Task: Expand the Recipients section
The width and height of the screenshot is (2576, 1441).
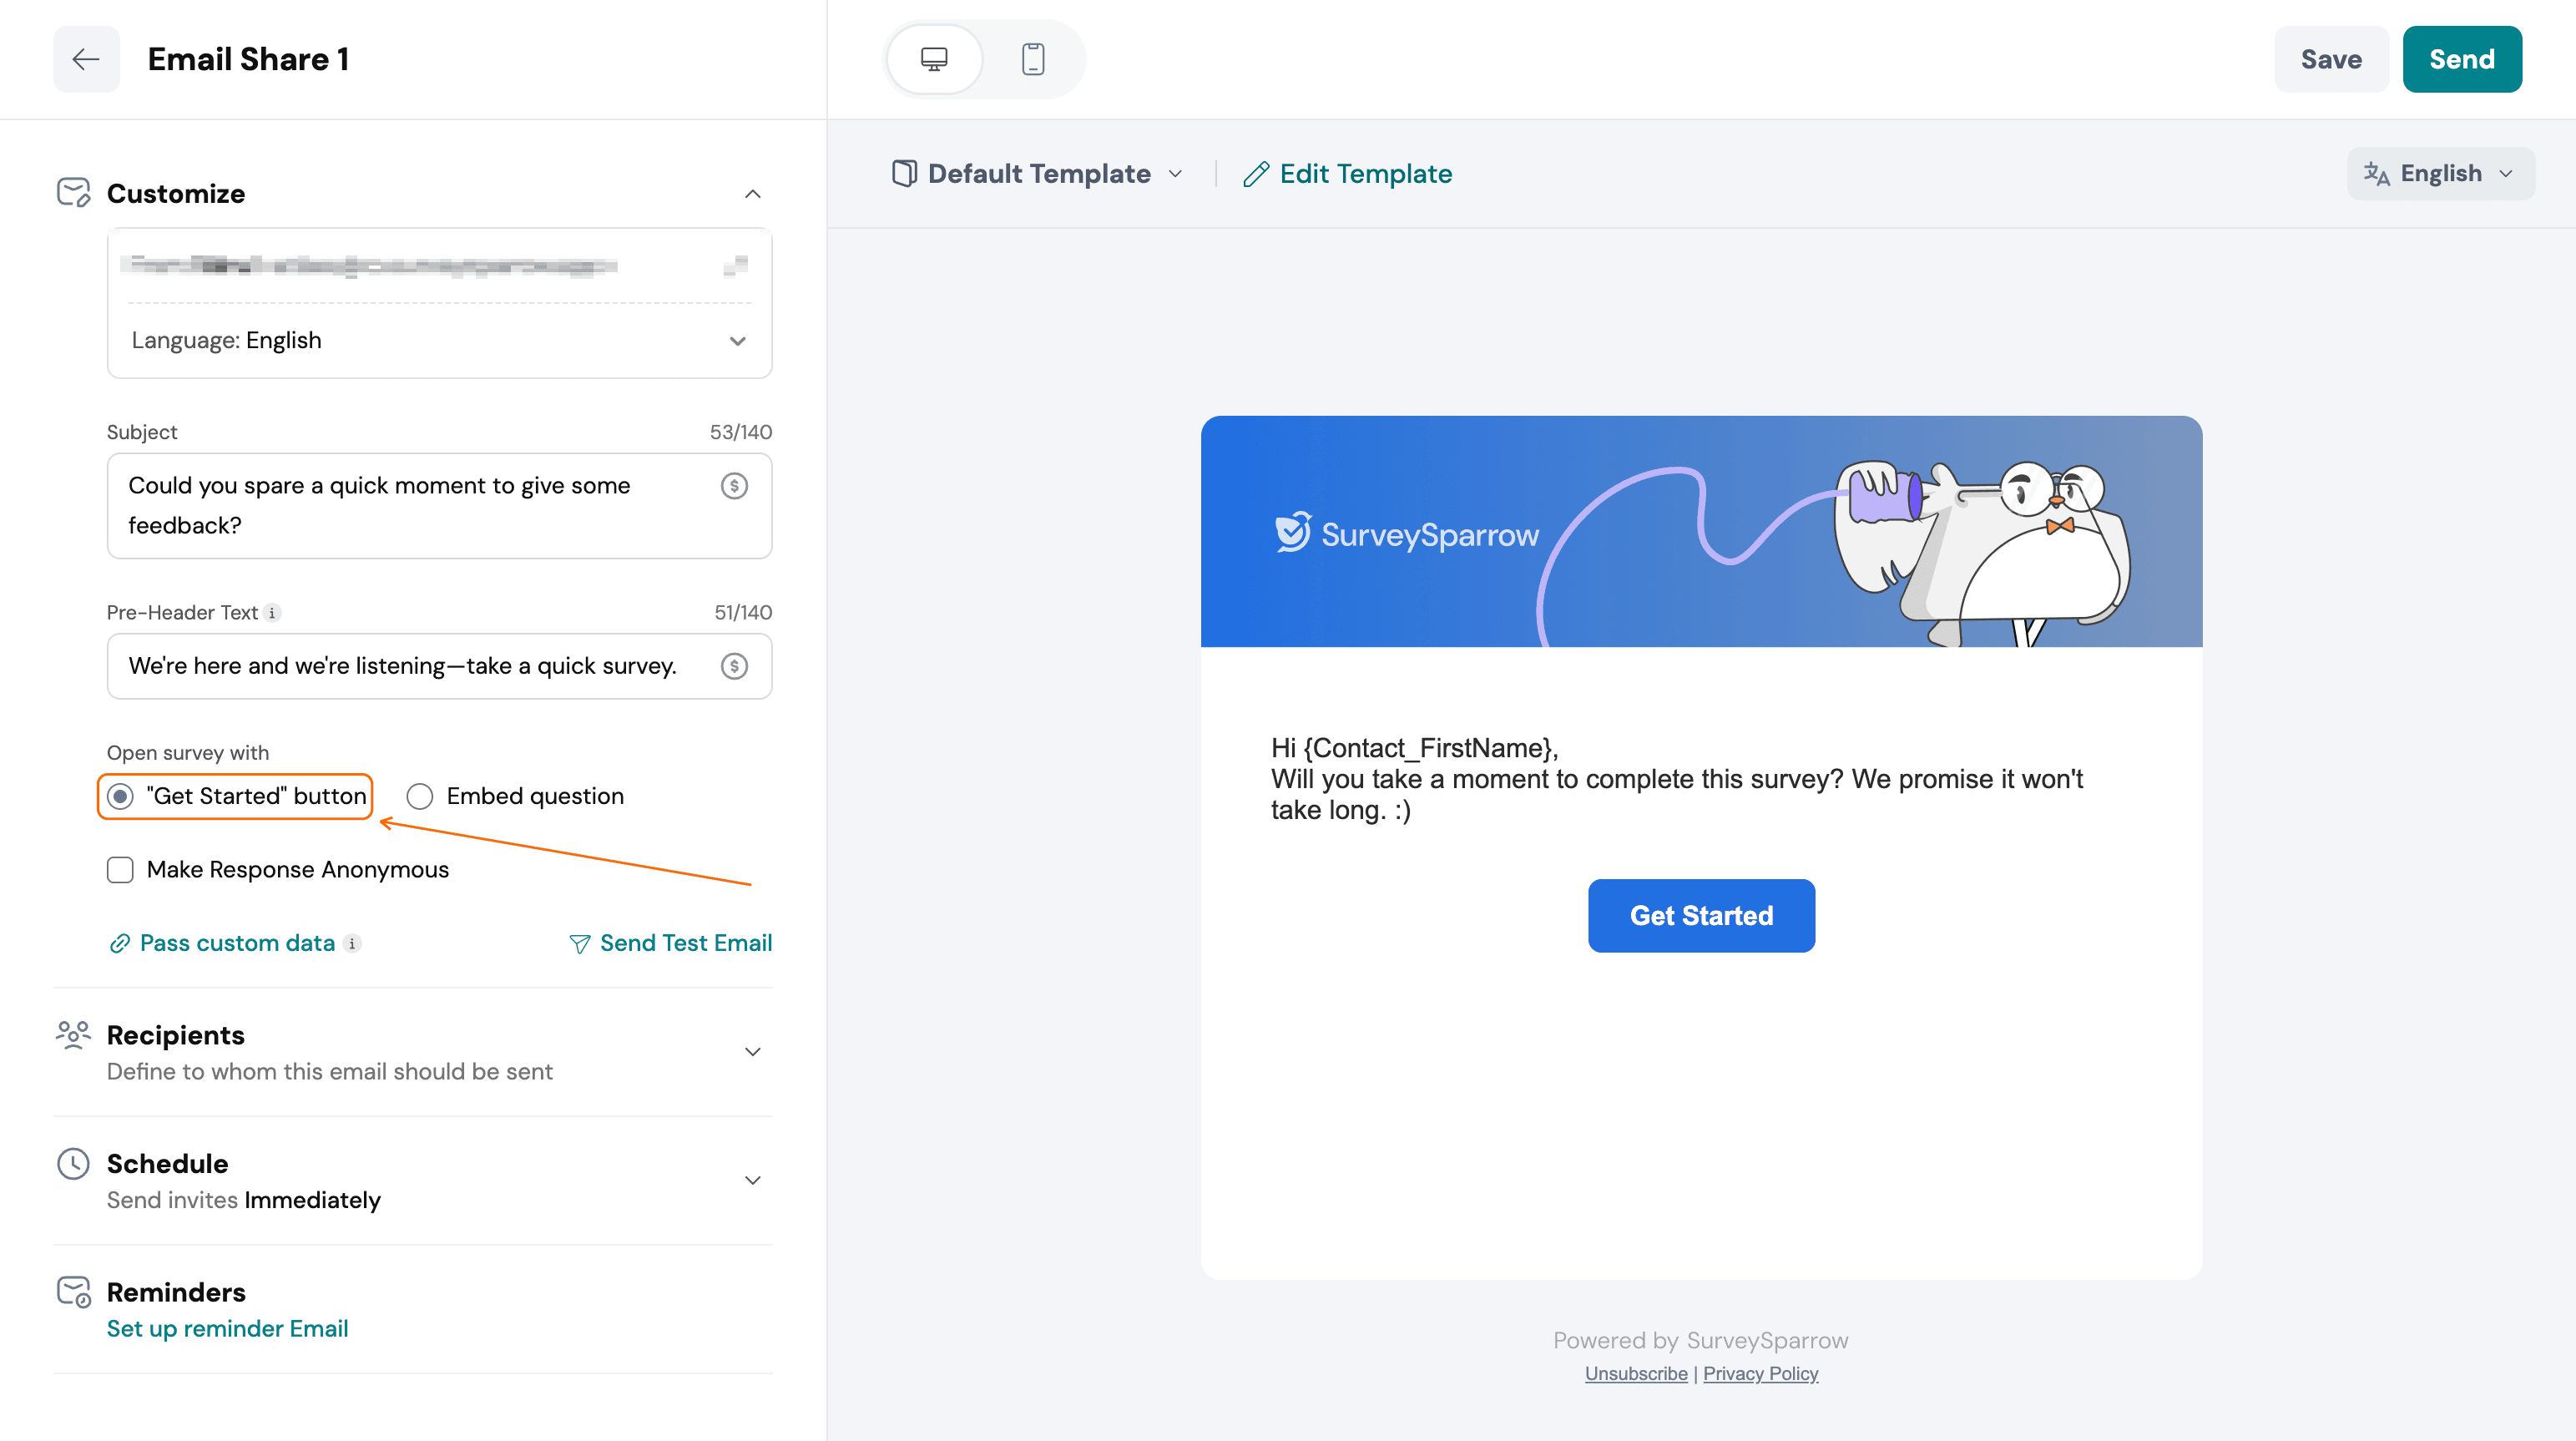Action: (x=753, y=1052)
